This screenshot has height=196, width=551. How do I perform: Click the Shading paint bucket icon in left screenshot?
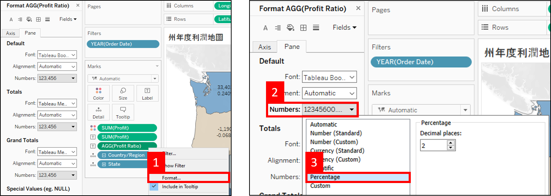[29, 19]
